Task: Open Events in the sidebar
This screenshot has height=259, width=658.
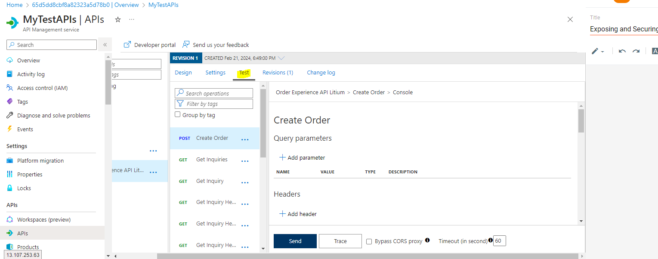Action: pyautogui.click(x=25, y=129)
